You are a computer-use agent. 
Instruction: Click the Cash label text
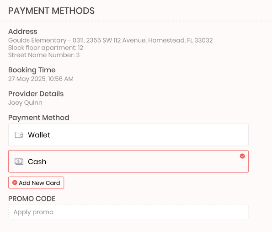point(37,162)
